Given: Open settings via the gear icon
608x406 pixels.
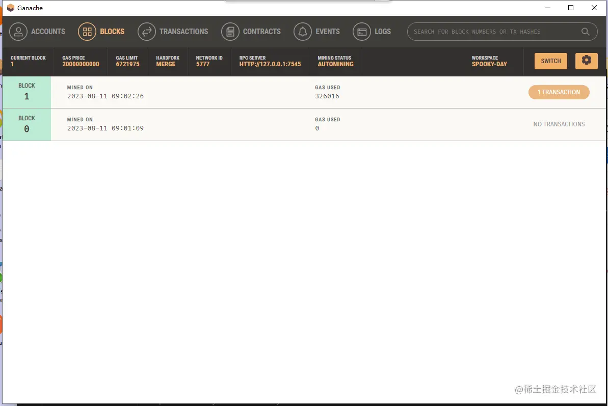Looking at the screenshot, I should pyautogui.click(x=586, y=61).
